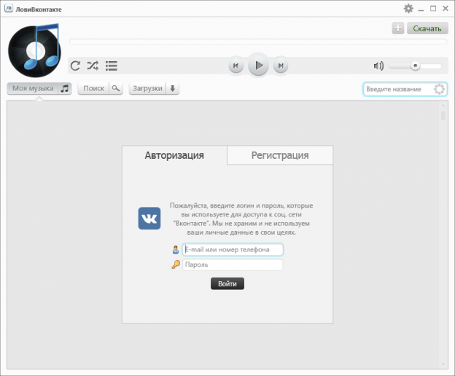Focus the Введите название search field

405,89
